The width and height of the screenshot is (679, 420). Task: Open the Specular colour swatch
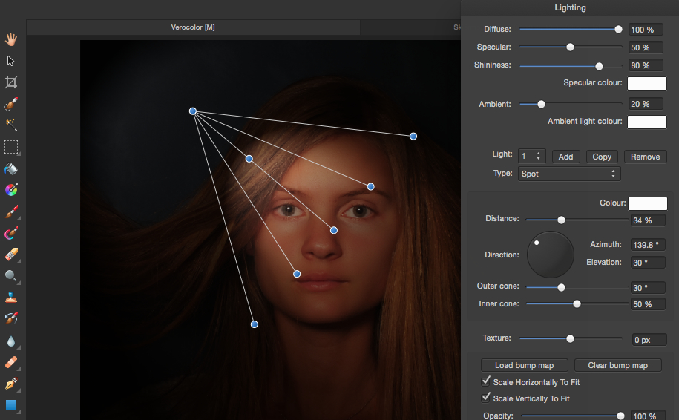[646, 83]
